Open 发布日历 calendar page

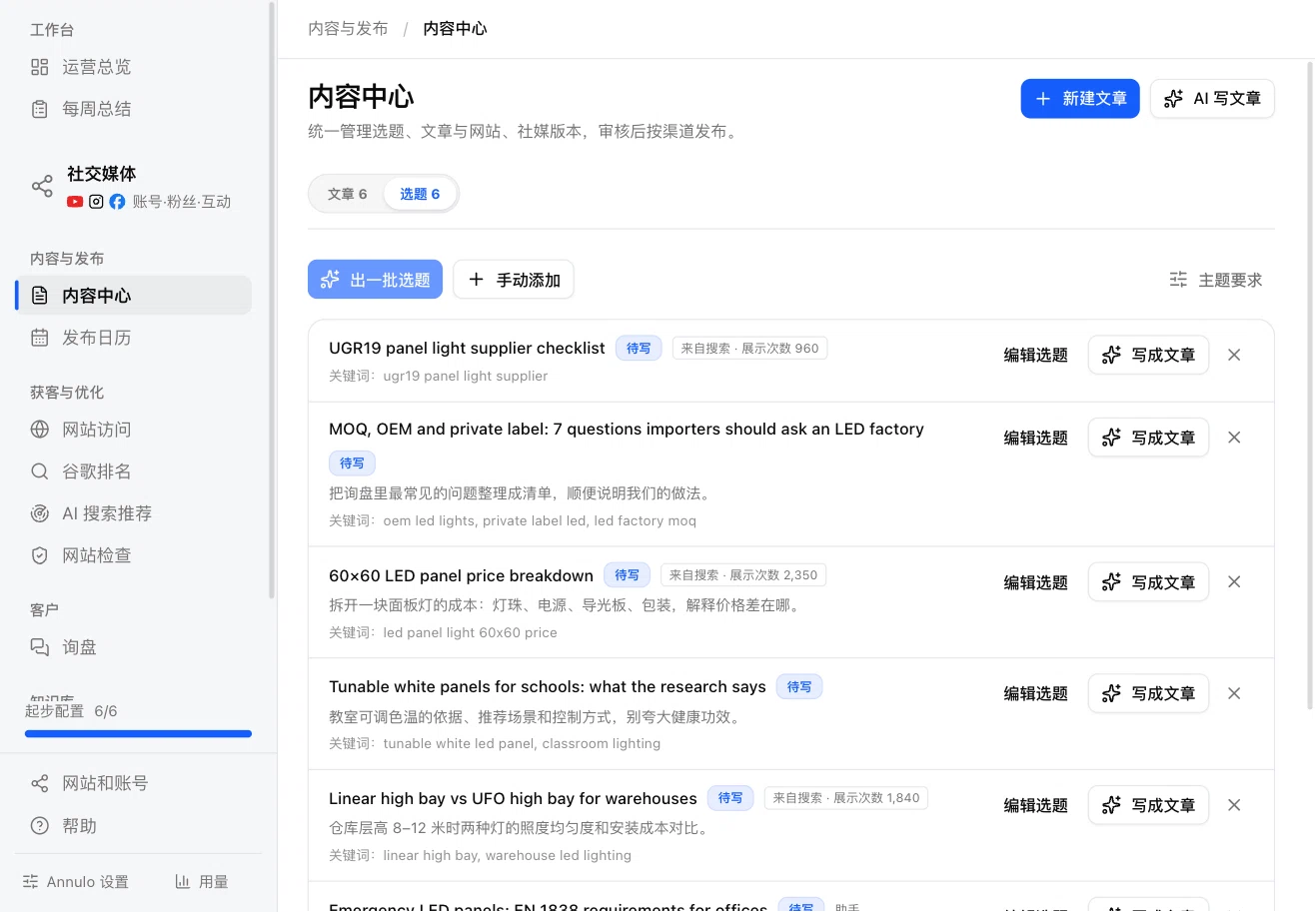[x=133, y=338]
